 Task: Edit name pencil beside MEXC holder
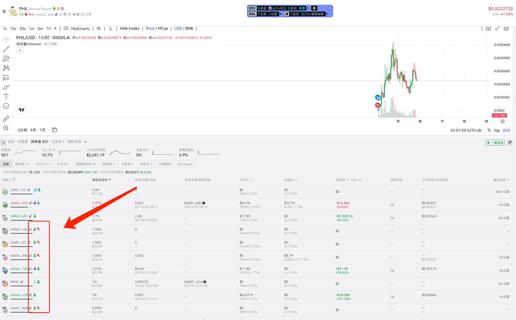click(x=22, y=282)
